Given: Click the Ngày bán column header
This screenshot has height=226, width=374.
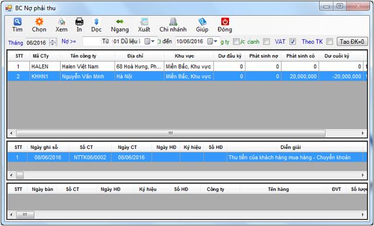Looking at the screenshot, I should pyautogui.click(x=43, y=189).
